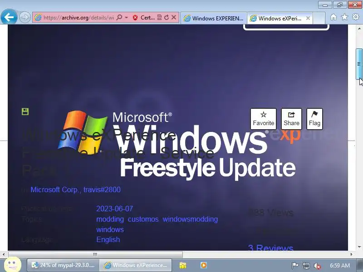The height and width of the screenshot is (272, 363).
Task: Open the network tray icon
Action: tap(306, 266)
